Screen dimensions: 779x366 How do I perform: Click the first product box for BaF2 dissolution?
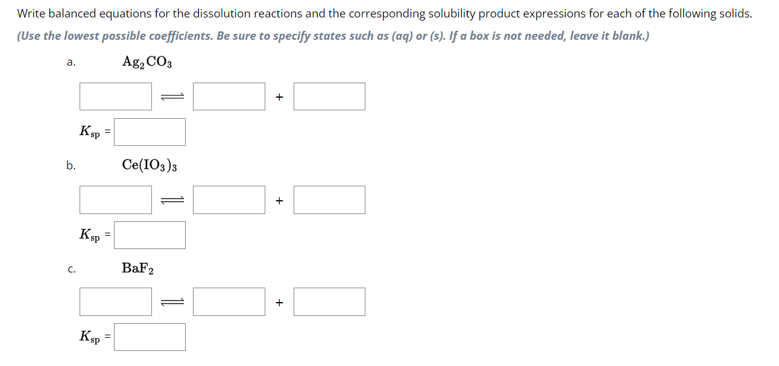(x=229, y=301)
